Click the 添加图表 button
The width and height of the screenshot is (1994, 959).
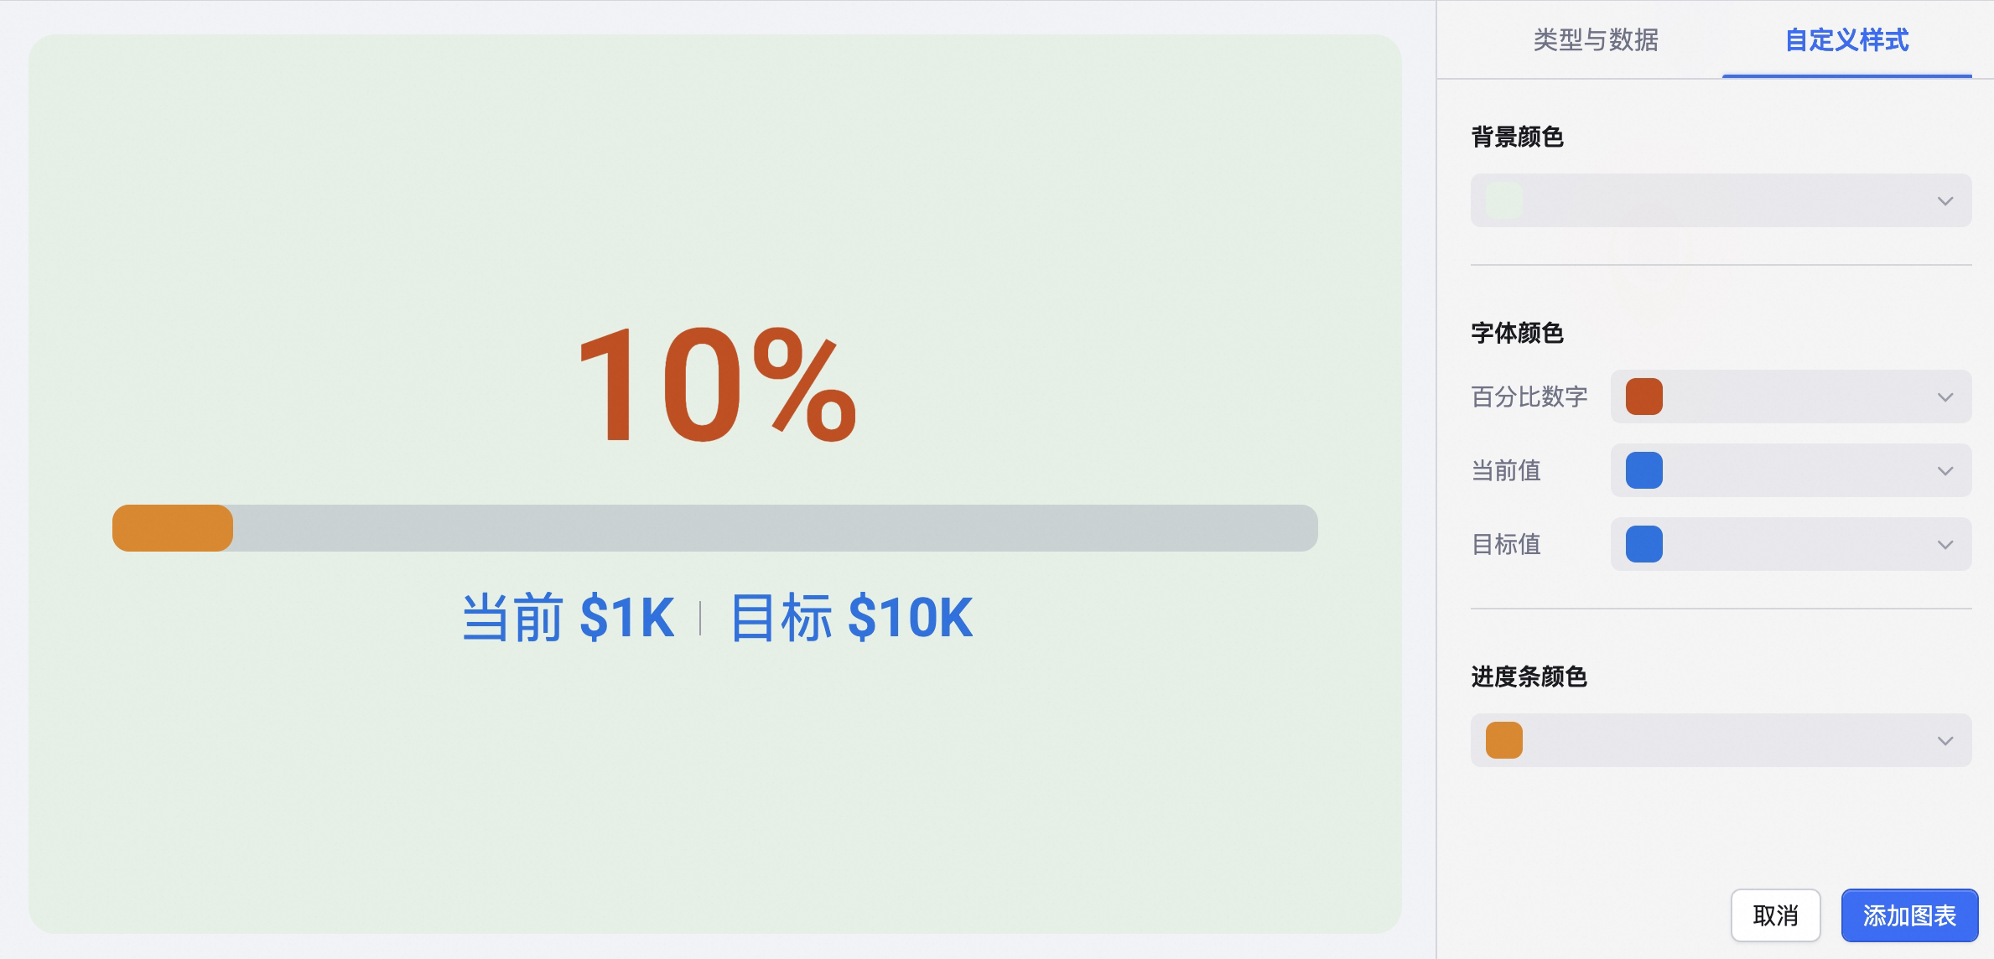(x=1909, y=915)
